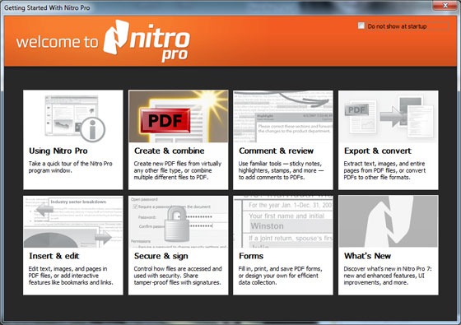Tick the 'Do not show at startup' checkbox
This screenshot has height=325, width=461.
361,26
